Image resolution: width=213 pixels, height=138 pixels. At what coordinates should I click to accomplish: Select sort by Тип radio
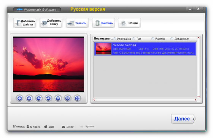134,39
